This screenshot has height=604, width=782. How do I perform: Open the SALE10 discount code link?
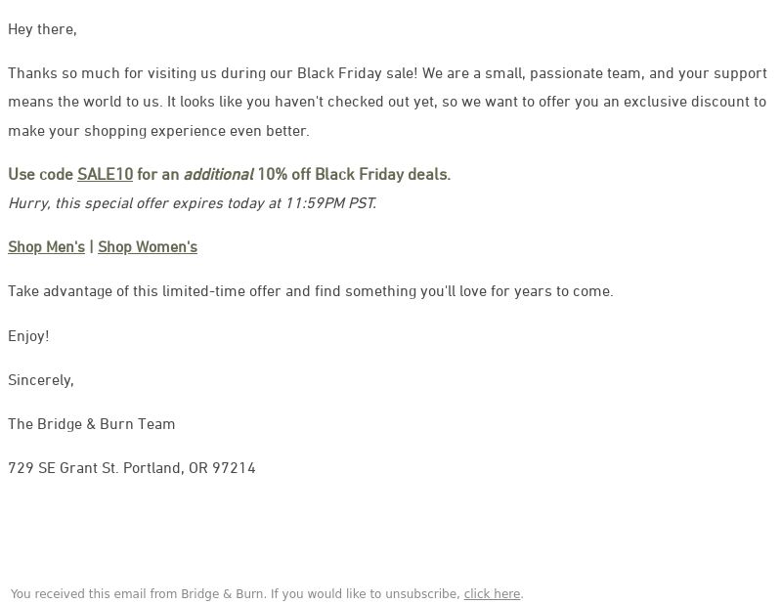click(105, 174)
